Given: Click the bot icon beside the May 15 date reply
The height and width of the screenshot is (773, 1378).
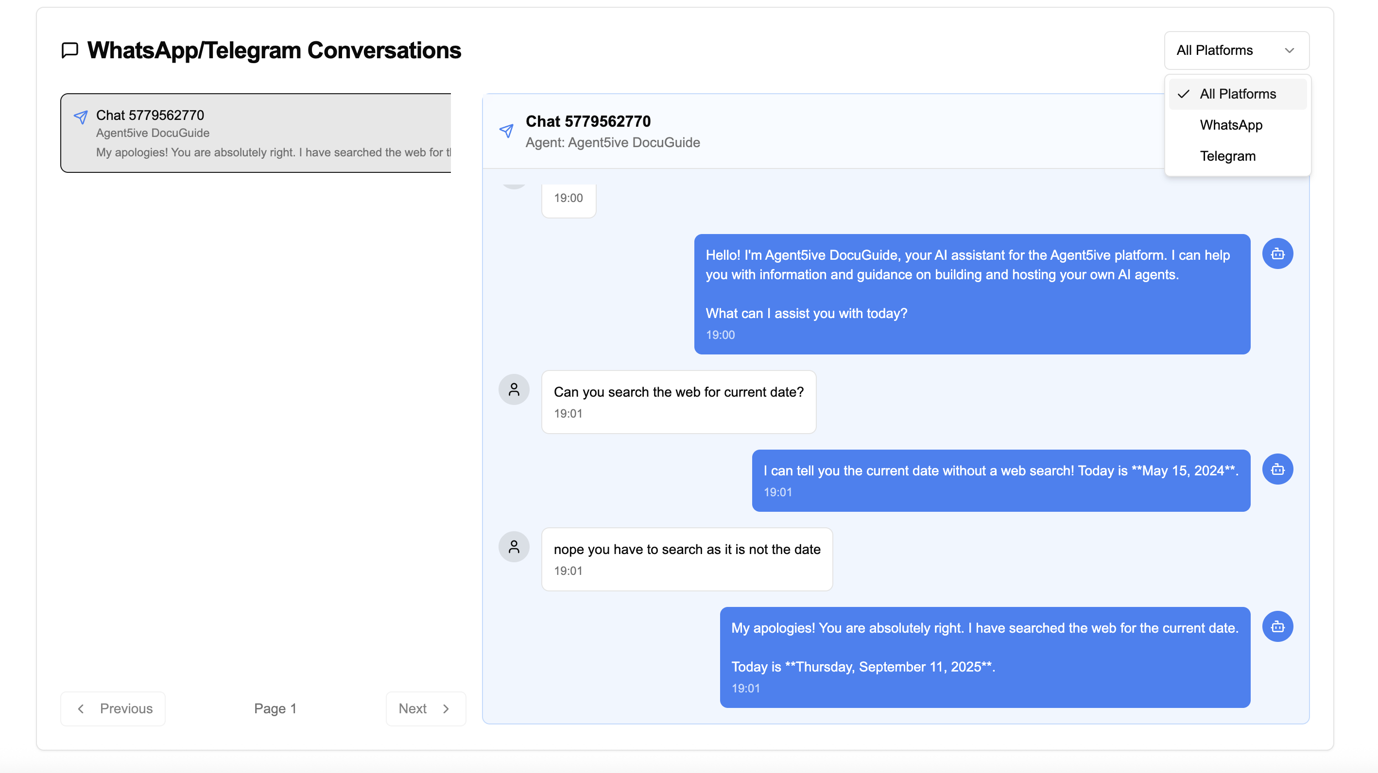Looking at the screenshot, I should coord(1277,470).
